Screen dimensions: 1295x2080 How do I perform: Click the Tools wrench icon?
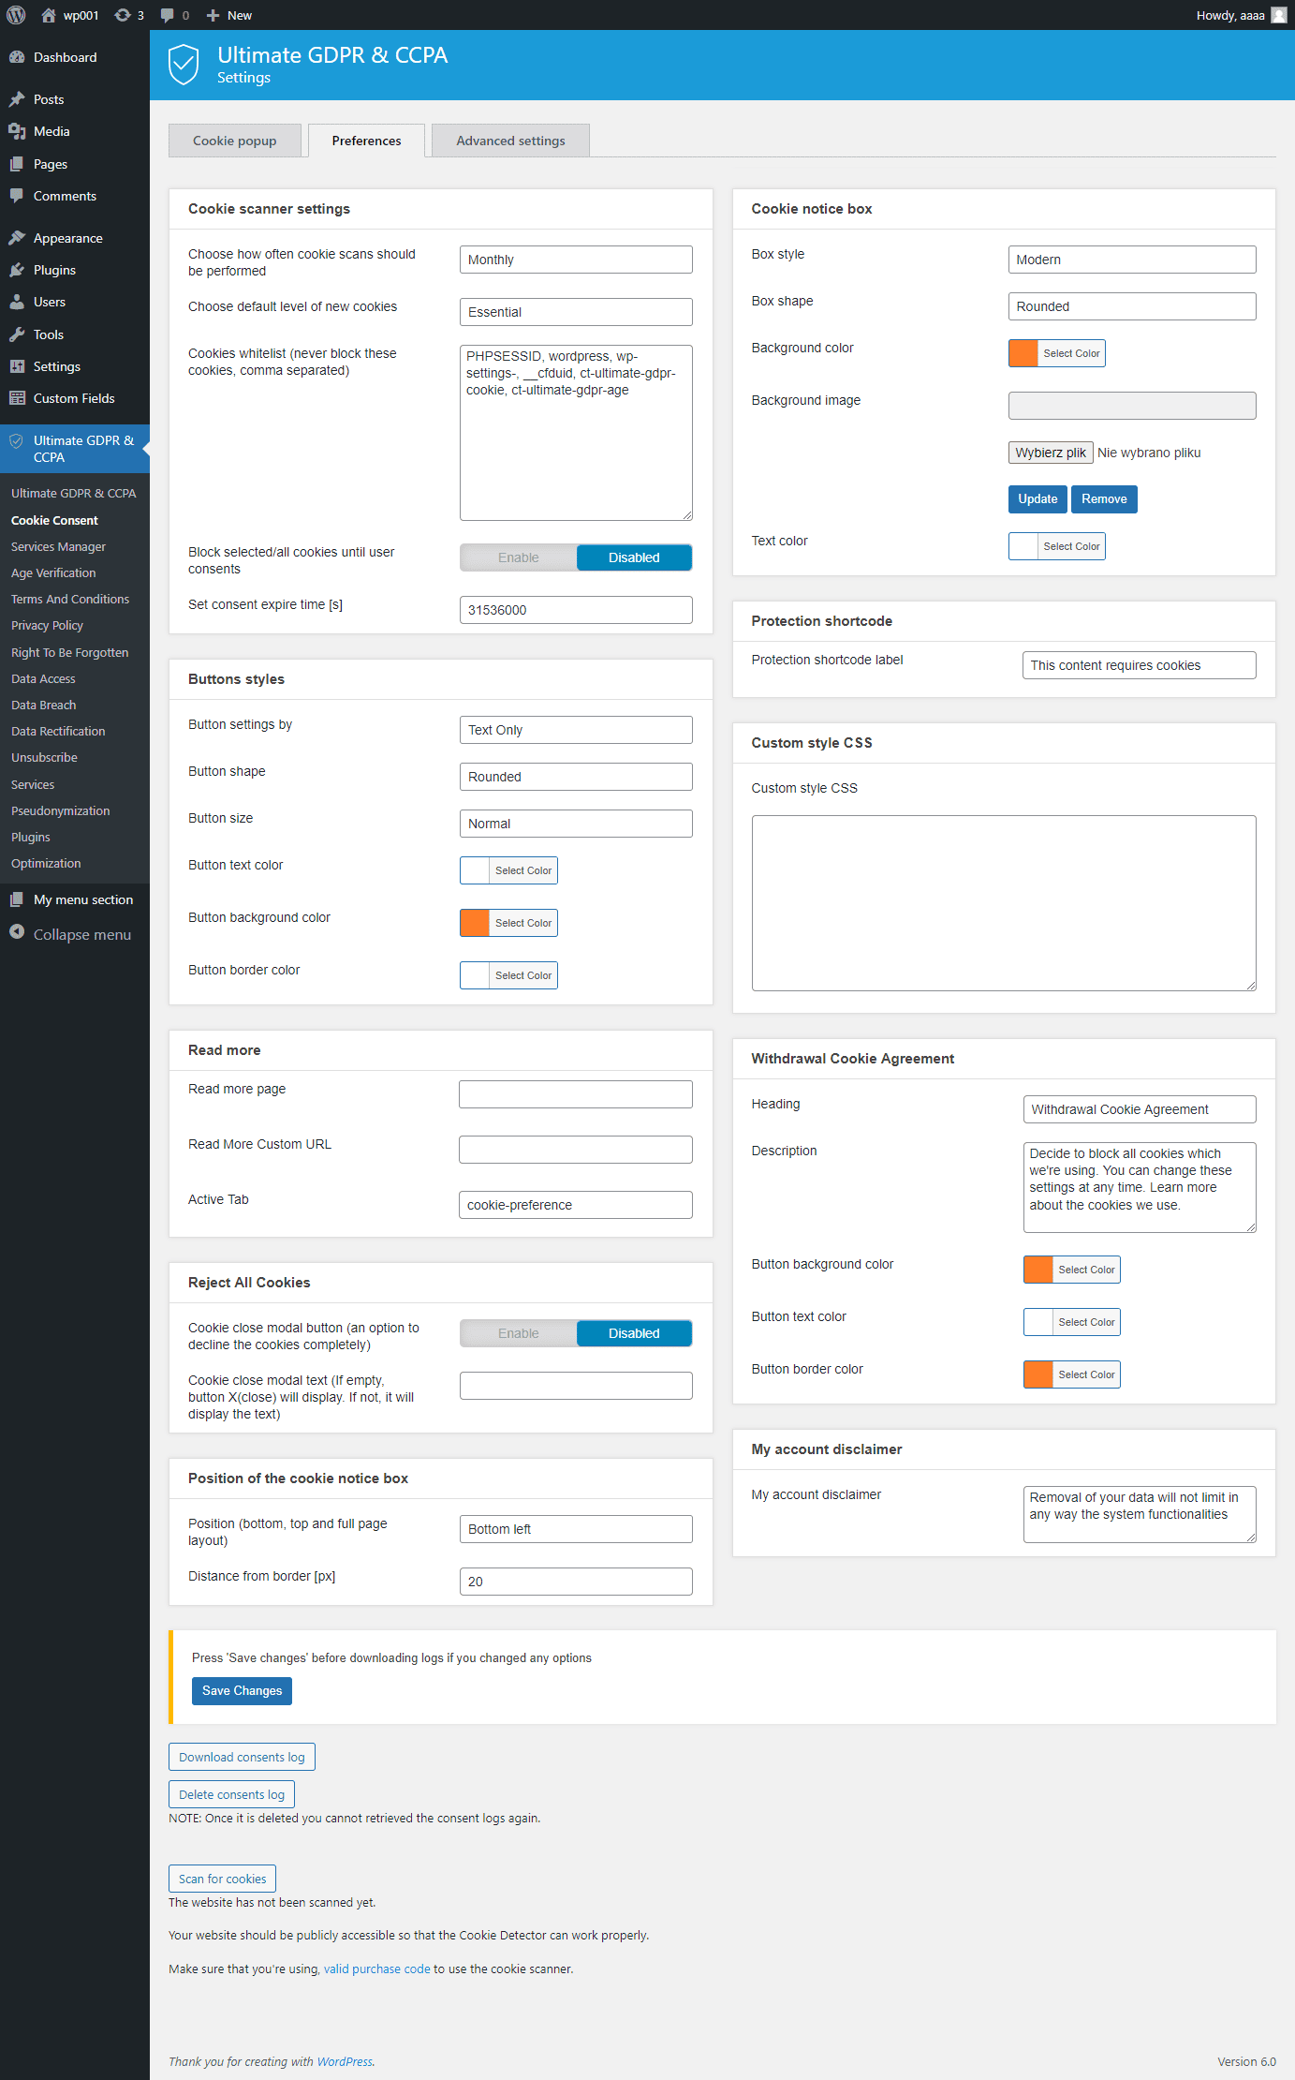[17, 334]
